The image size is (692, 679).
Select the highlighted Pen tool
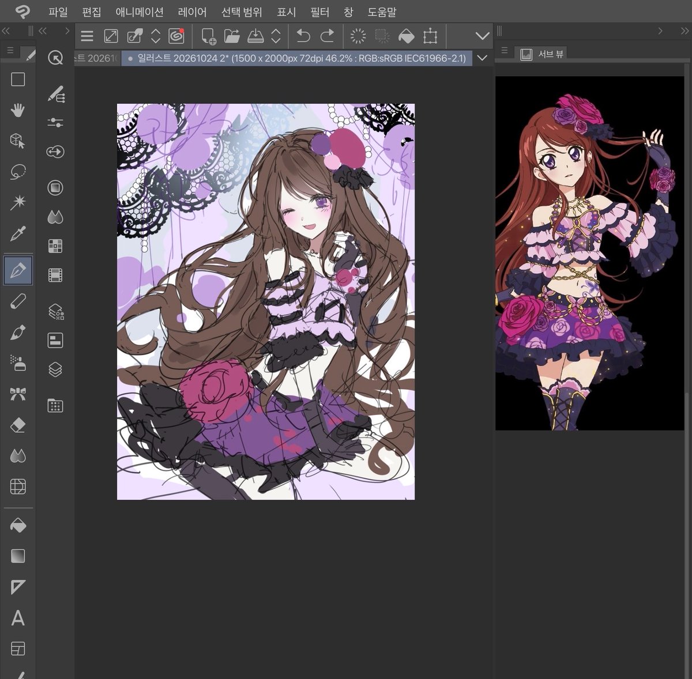click(x=18, y=270)
